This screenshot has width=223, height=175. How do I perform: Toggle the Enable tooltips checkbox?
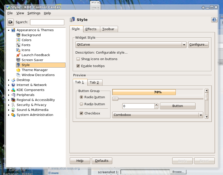click(x=78, y=66)
